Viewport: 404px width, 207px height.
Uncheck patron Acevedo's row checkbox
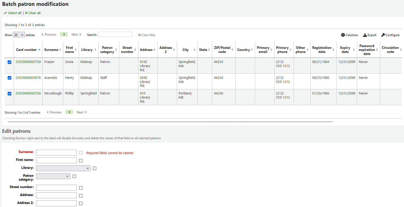click(9, 78)
